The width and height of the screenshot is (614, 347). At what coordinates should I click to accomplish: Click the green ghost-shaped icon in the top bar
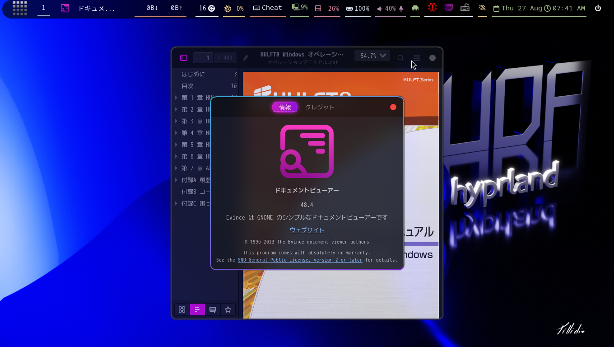415,8
